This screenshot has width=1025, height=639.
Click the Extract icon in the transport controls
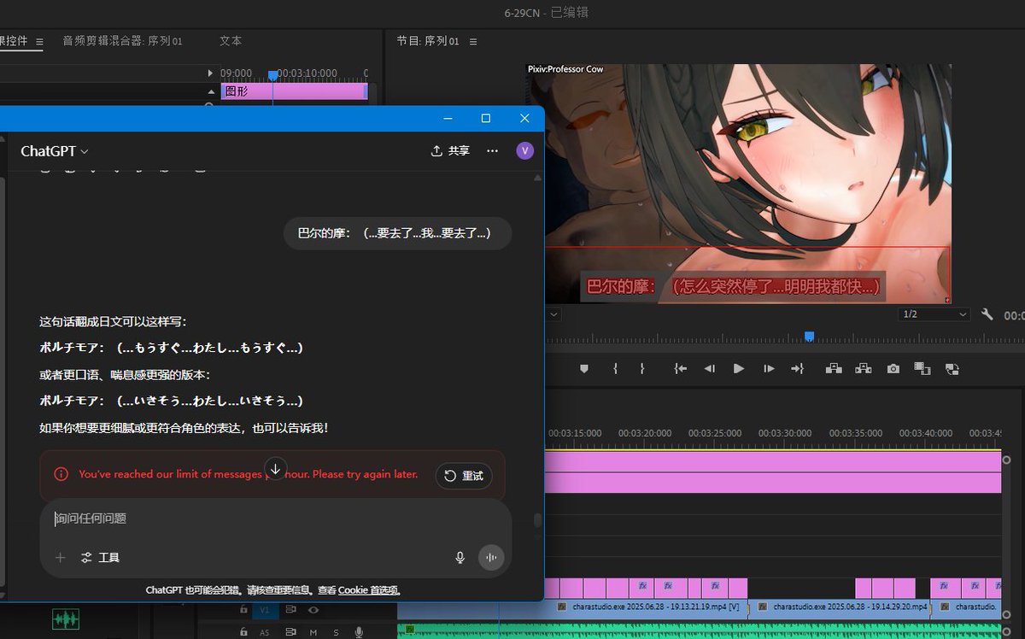click(863, 368)
